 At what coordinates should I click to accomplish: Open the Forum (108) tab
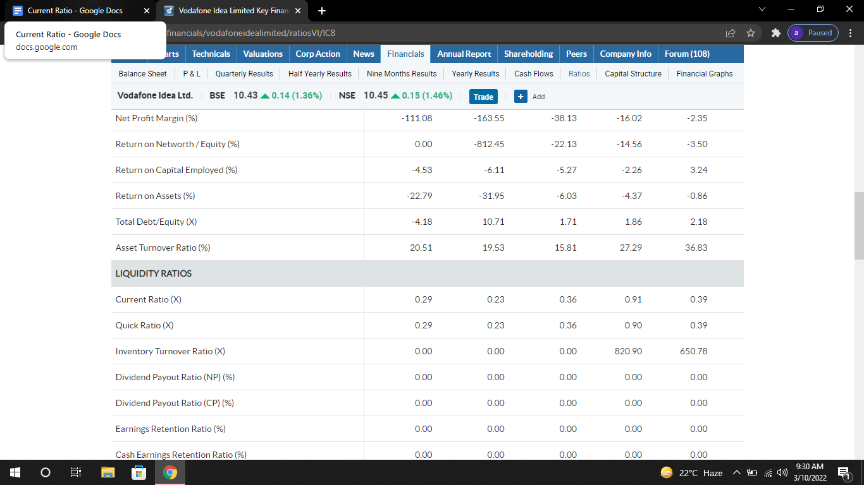[x=687, y=54]
